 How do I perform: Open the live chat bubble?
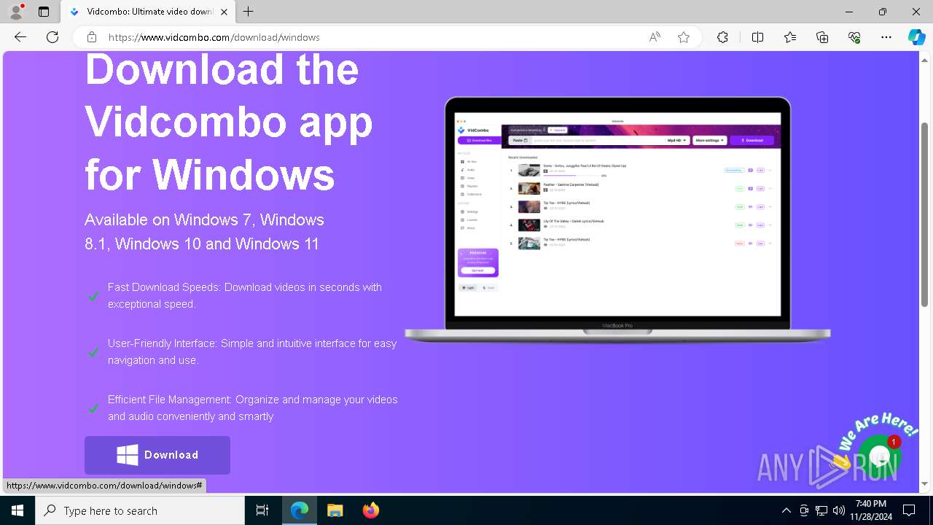tap(880, 457)
